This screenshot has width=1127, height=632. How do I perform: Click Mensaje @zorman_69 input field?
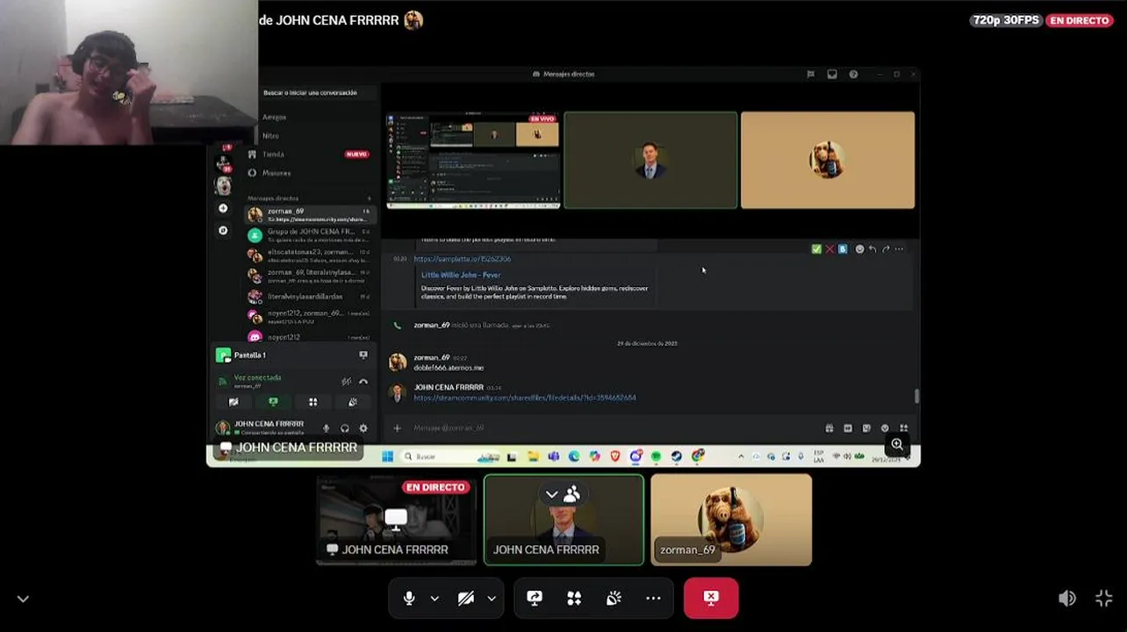click(614, 428)
